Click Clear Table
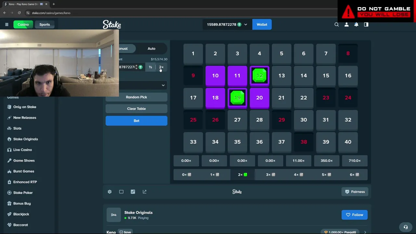Viewport: 416px width, 234px height. 136,109
